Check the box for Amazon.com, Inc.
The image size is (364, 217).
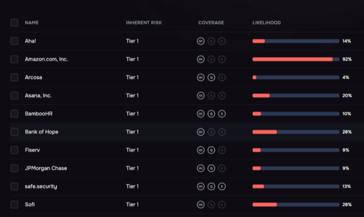[x=14, y=59]
